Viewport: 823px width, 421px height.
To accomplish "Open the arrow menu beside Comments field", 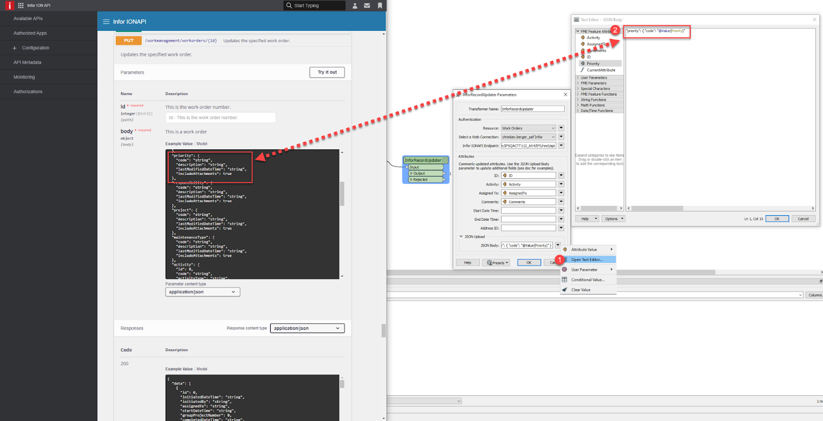I will tap(561, 202).
